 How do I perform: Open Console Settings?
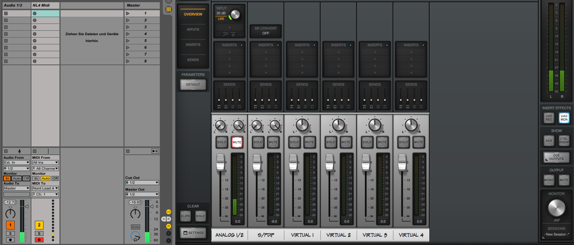click(193, 233)
